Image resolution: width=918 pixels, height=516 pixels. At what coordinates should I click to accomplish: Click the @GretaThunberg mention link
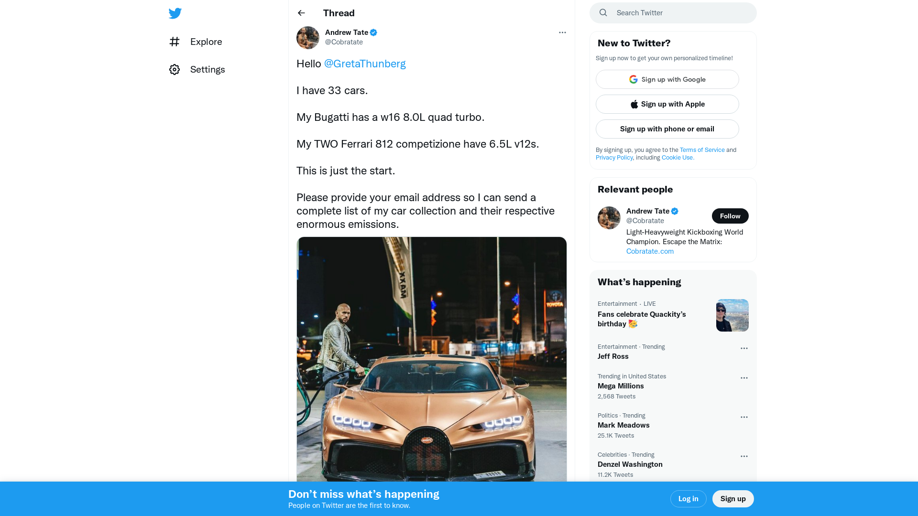pos(364,64)
